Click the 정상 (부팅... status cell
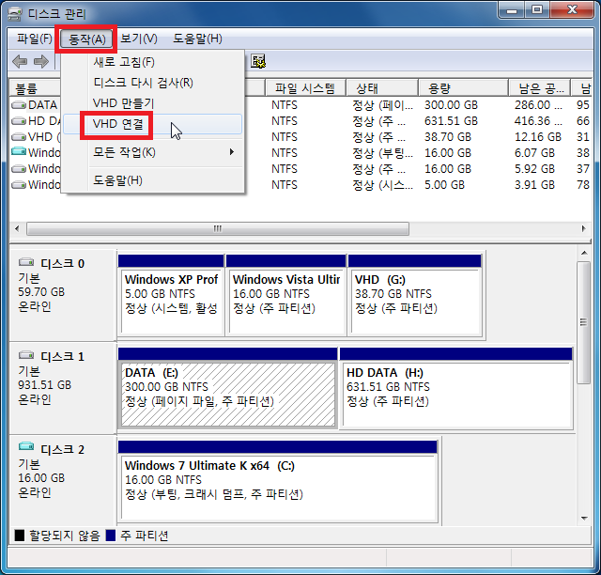Image resolution: width=601 pixels, height=575 pixels. [x=382, y=153]
